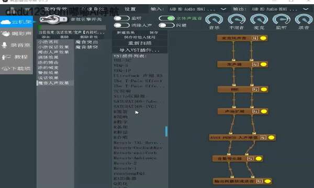Viewport: 314px width, 188px height.
Task: Enable the 闪避 switch
Action: coord(166,26)
